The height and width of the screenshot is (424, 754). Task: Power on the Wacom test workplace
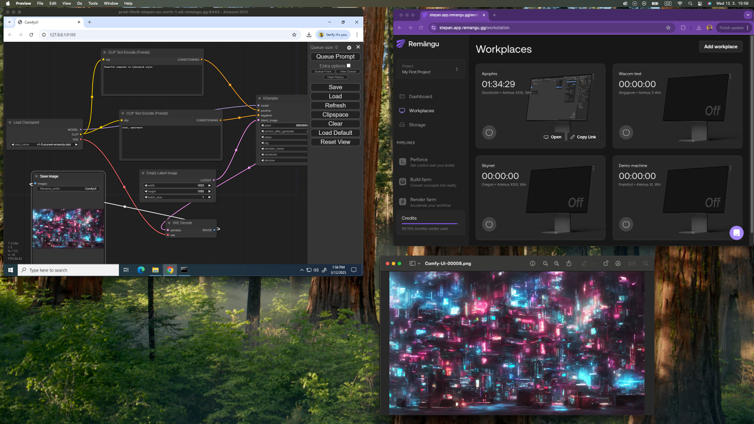tap(626, 132)
